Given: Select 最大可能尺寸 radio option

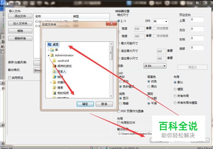Looking at the screenshot, I should point(119,43).
